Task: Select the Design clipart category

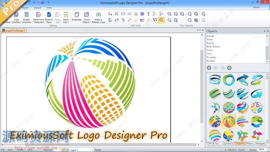Action: [x=210, y=36]
